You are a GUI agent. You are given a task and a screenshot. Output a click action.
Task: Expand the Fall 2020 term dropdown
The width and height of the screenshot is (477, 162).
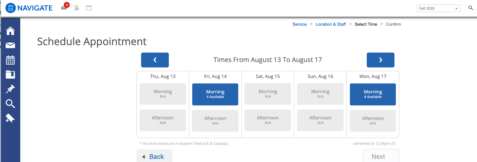pos(438,9)
